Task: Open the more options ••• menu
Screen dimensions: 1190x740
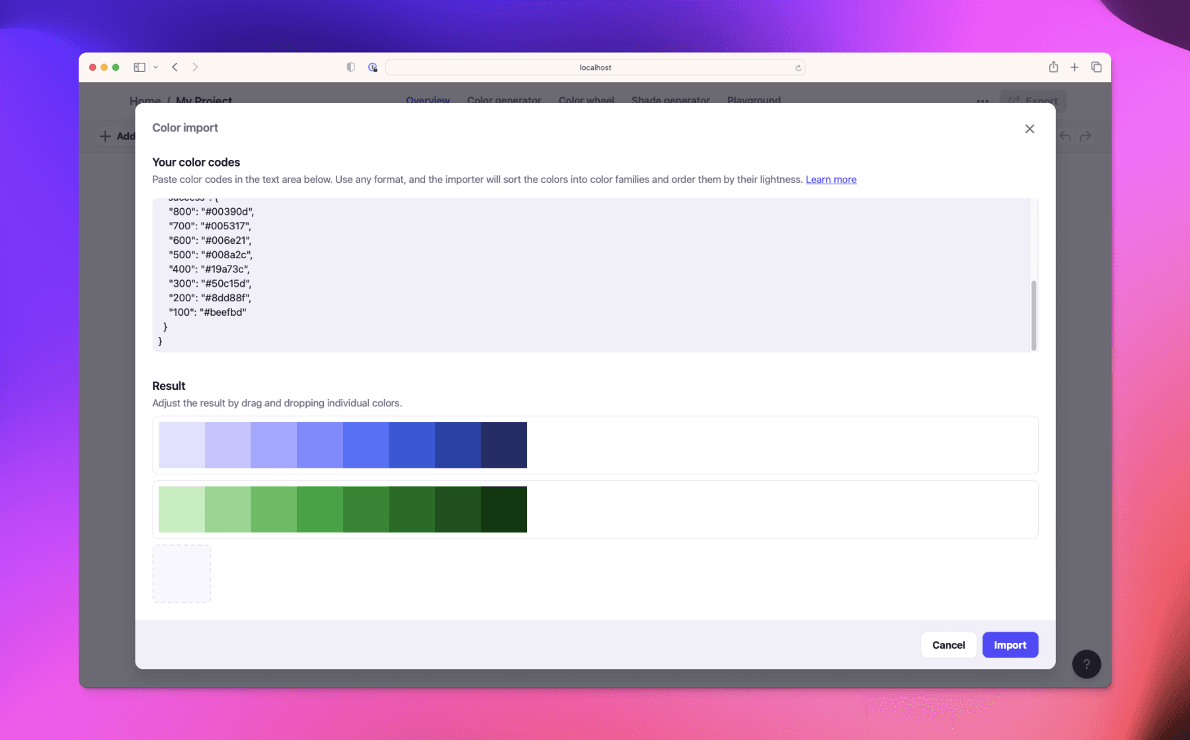Action: 982,100
